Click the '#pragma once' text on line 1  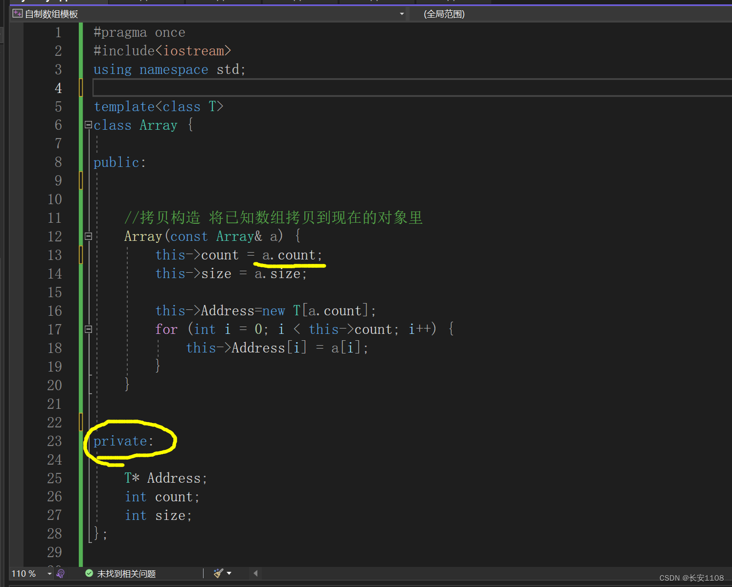(139, 33)
